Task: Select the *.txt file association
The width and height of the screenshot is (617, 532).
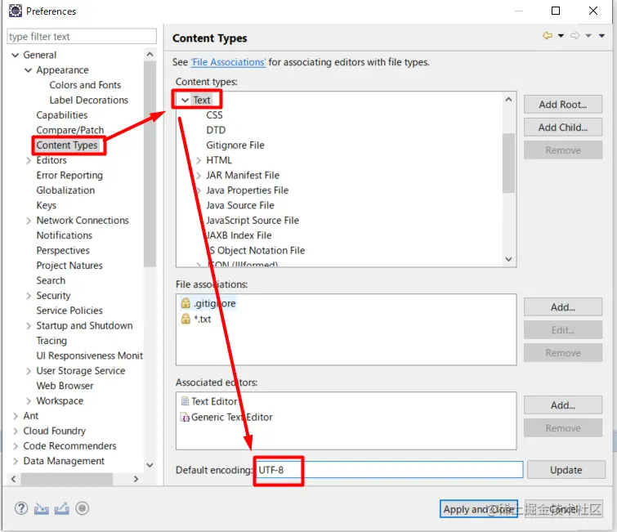Action: [202, 320]
